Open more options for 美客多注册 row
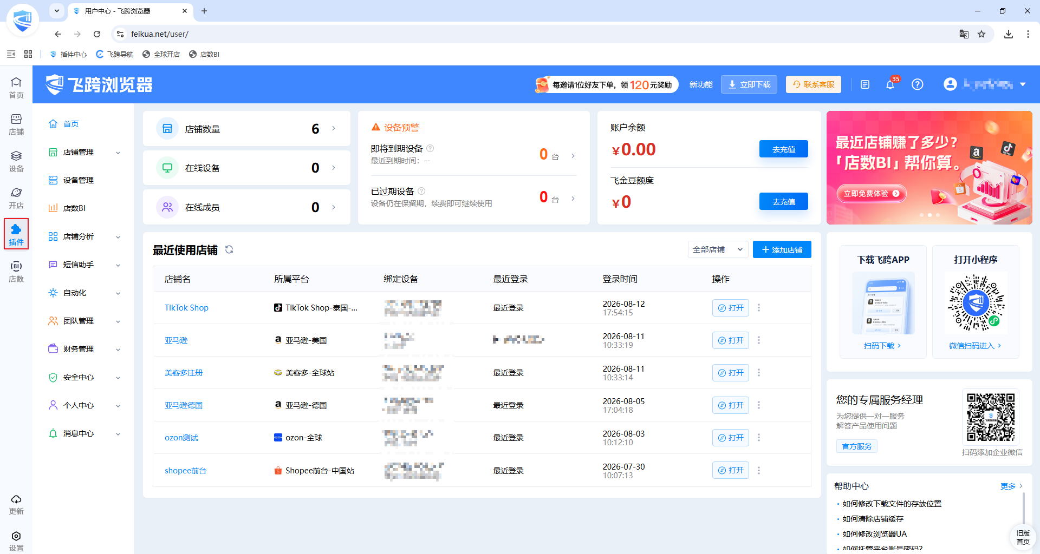This screenshot has width=1040, height=554. (759, 373)
